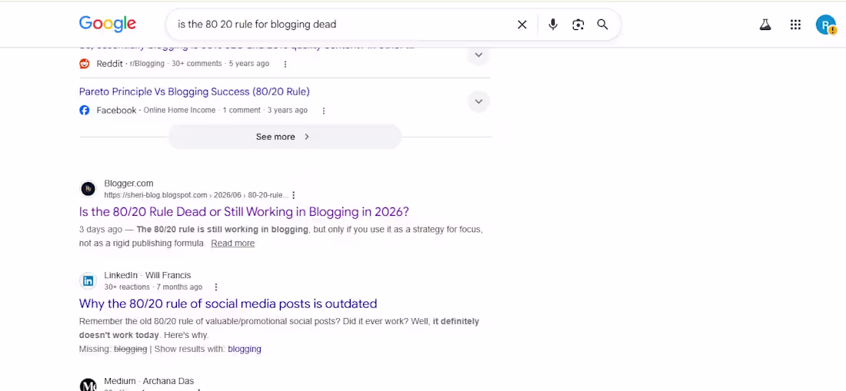Click the Medium favicon icon
This screenshot has height=391, width=846.
(88, 385)
